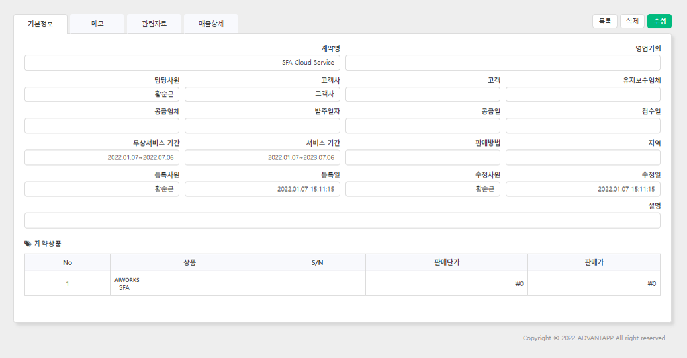Open the 메모 tab
Image resolution: width=687 pixels, height=358 pixels.
coord(97,24)
